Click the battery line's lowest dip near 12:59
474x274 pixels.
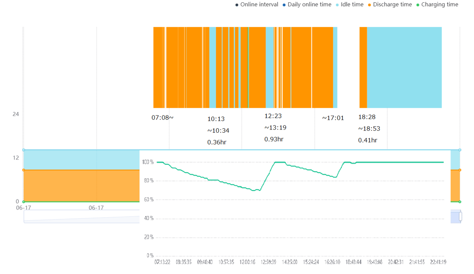[x=254, y=190]
